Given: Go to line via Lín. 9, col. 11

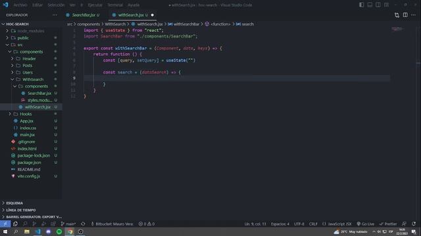Looking at the screenshot, I should click(255, 224).
